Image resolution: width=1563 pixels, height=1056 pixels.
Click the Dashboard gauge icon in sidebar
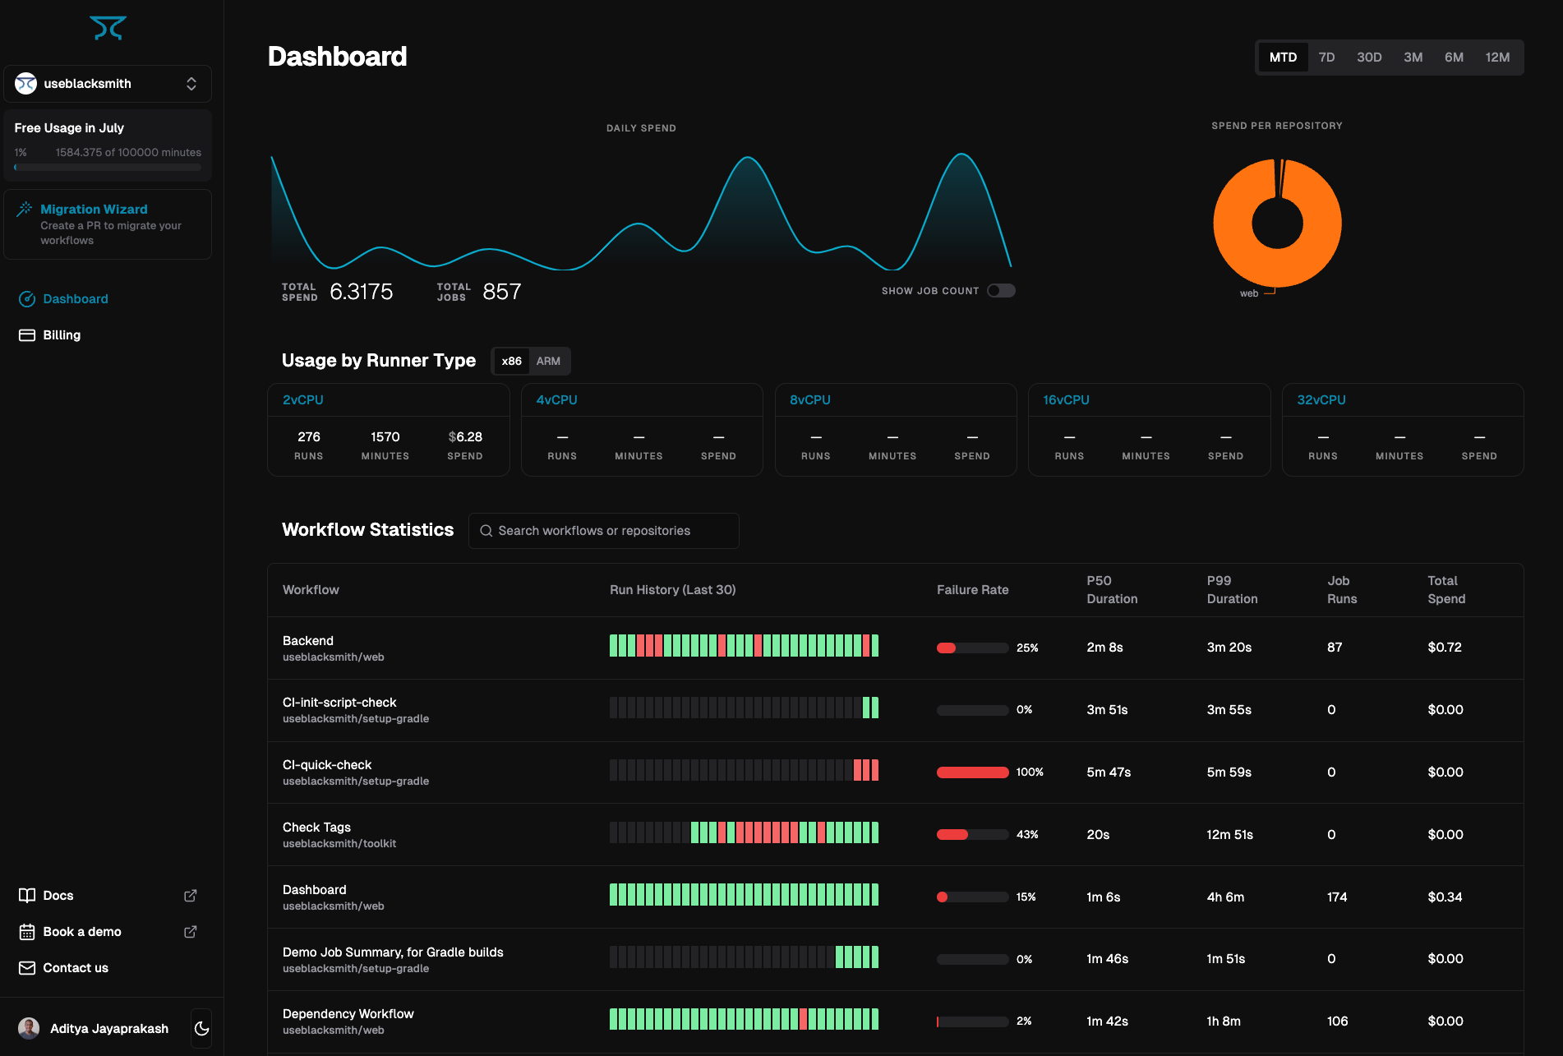pyautogui.click(x=27, y=299)
